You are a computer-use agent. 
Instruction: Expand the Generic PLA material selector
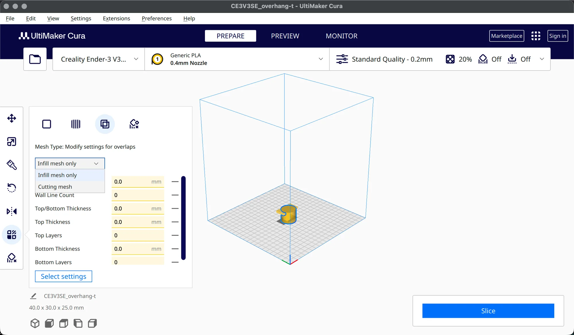coord(237,59)
